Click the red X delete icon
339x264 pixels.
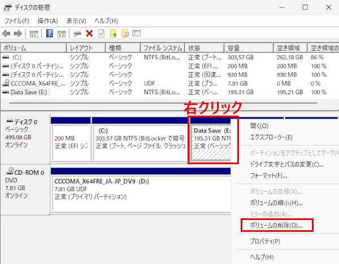89,33
